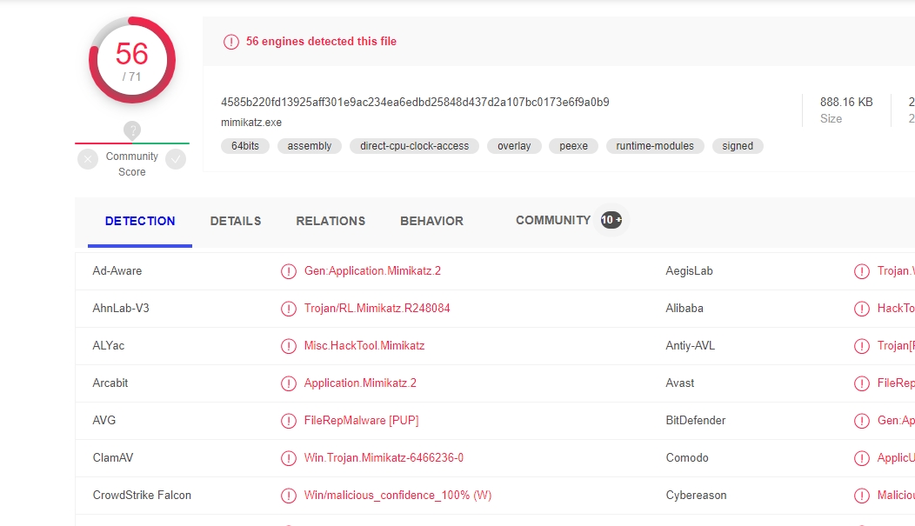Open the RELATIONS tab
The width and height of the screenshot is (915, 526).
click(x=331, y=221)
